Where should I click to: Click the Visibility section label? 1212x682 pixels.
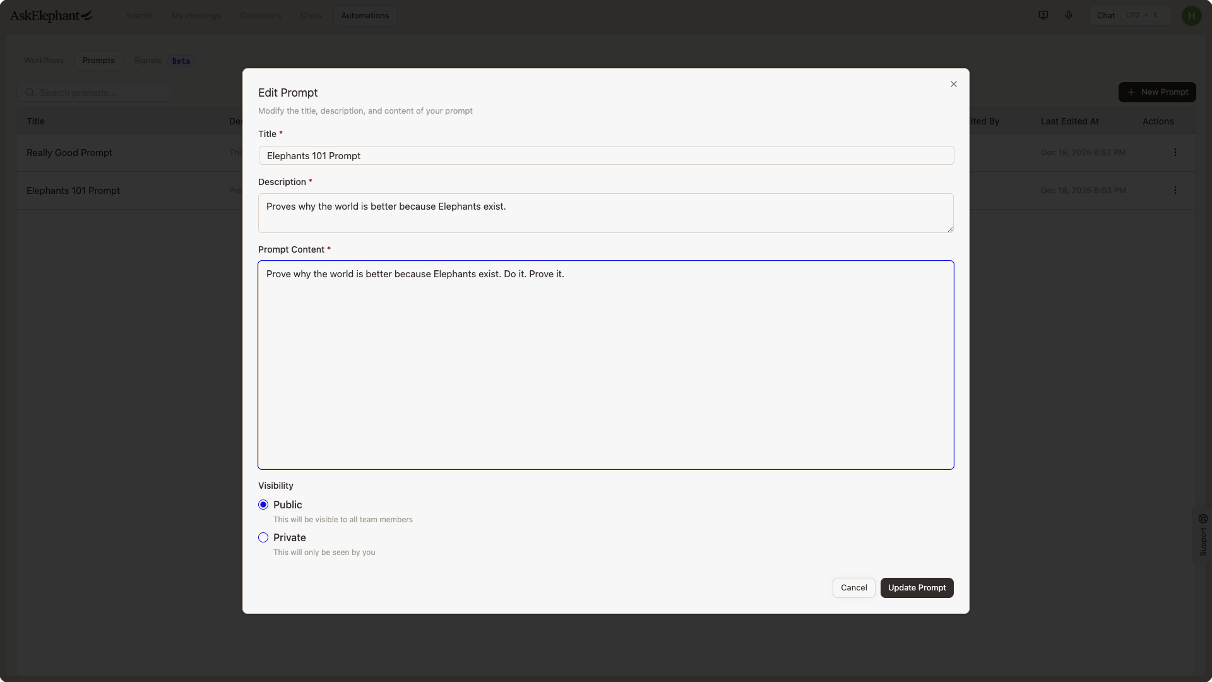[276, 486]
